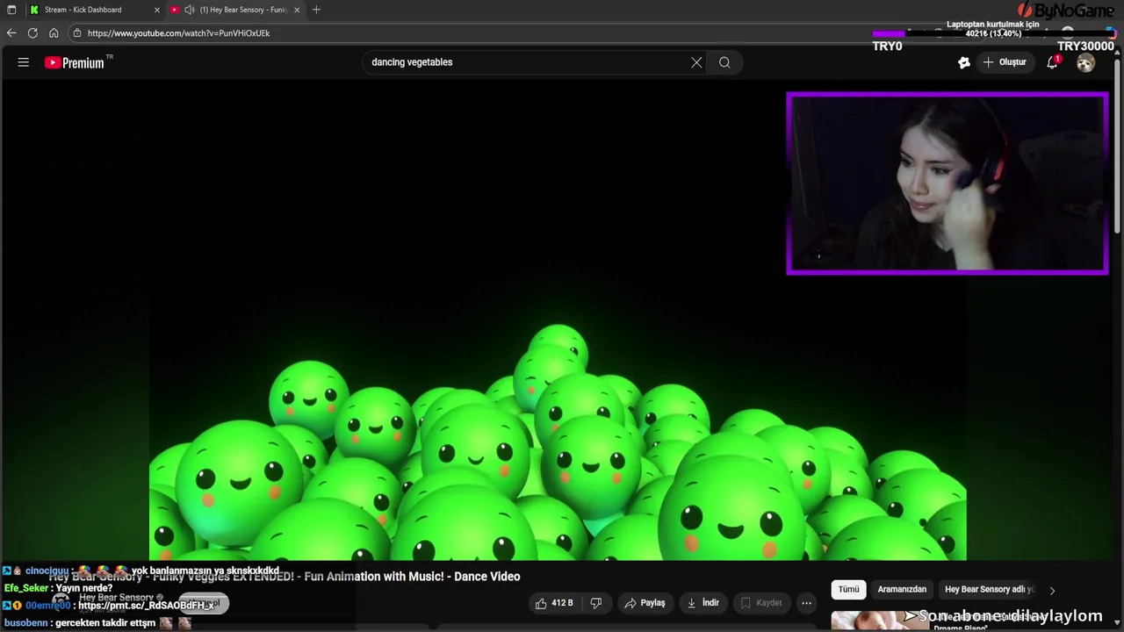
Task: Open the tab actions icon at far left
Action: 11,10
